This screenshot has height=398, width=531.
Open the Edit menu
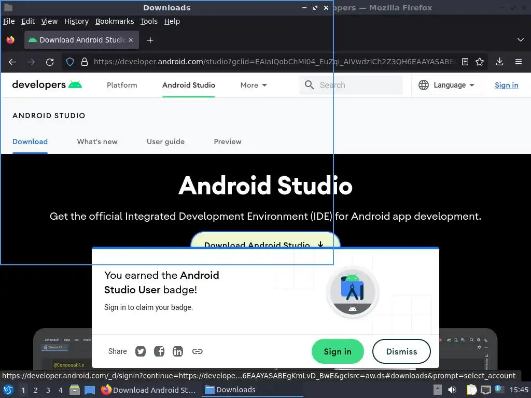pos(28,21)
